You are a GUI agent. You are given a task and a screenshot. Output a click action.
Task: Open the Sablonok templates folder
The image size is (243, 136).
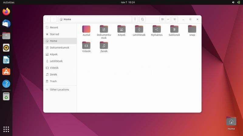point(174,29)
